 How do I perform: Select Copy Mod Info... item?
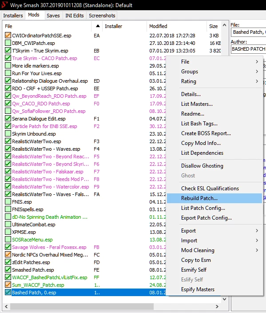pyautogui.click(x=214, y=143)
